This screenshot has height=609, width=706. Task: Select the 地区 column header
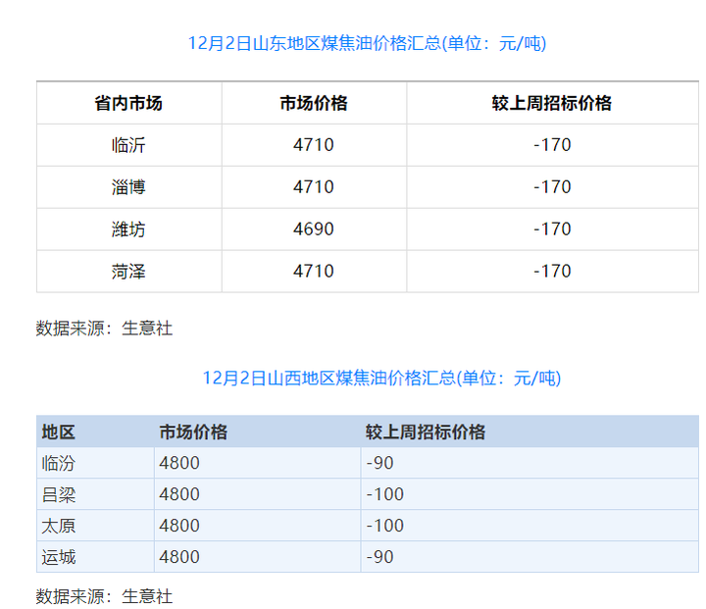click(59, 431)
